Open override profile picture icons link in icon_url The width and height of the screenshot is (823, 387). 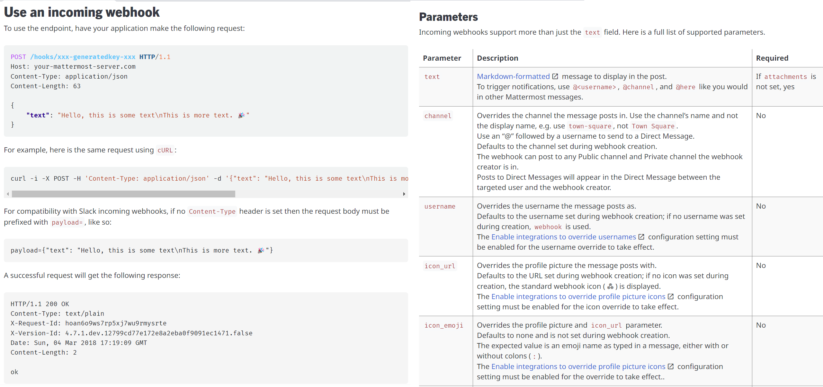(x=578, y=297)
